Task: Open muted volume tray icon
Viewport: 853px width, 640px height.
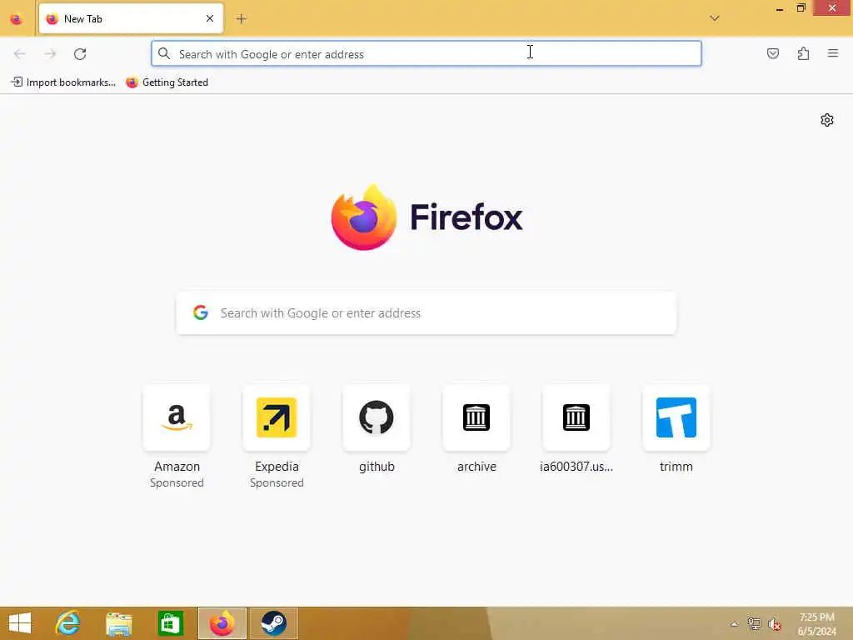Action: (774, 624)
